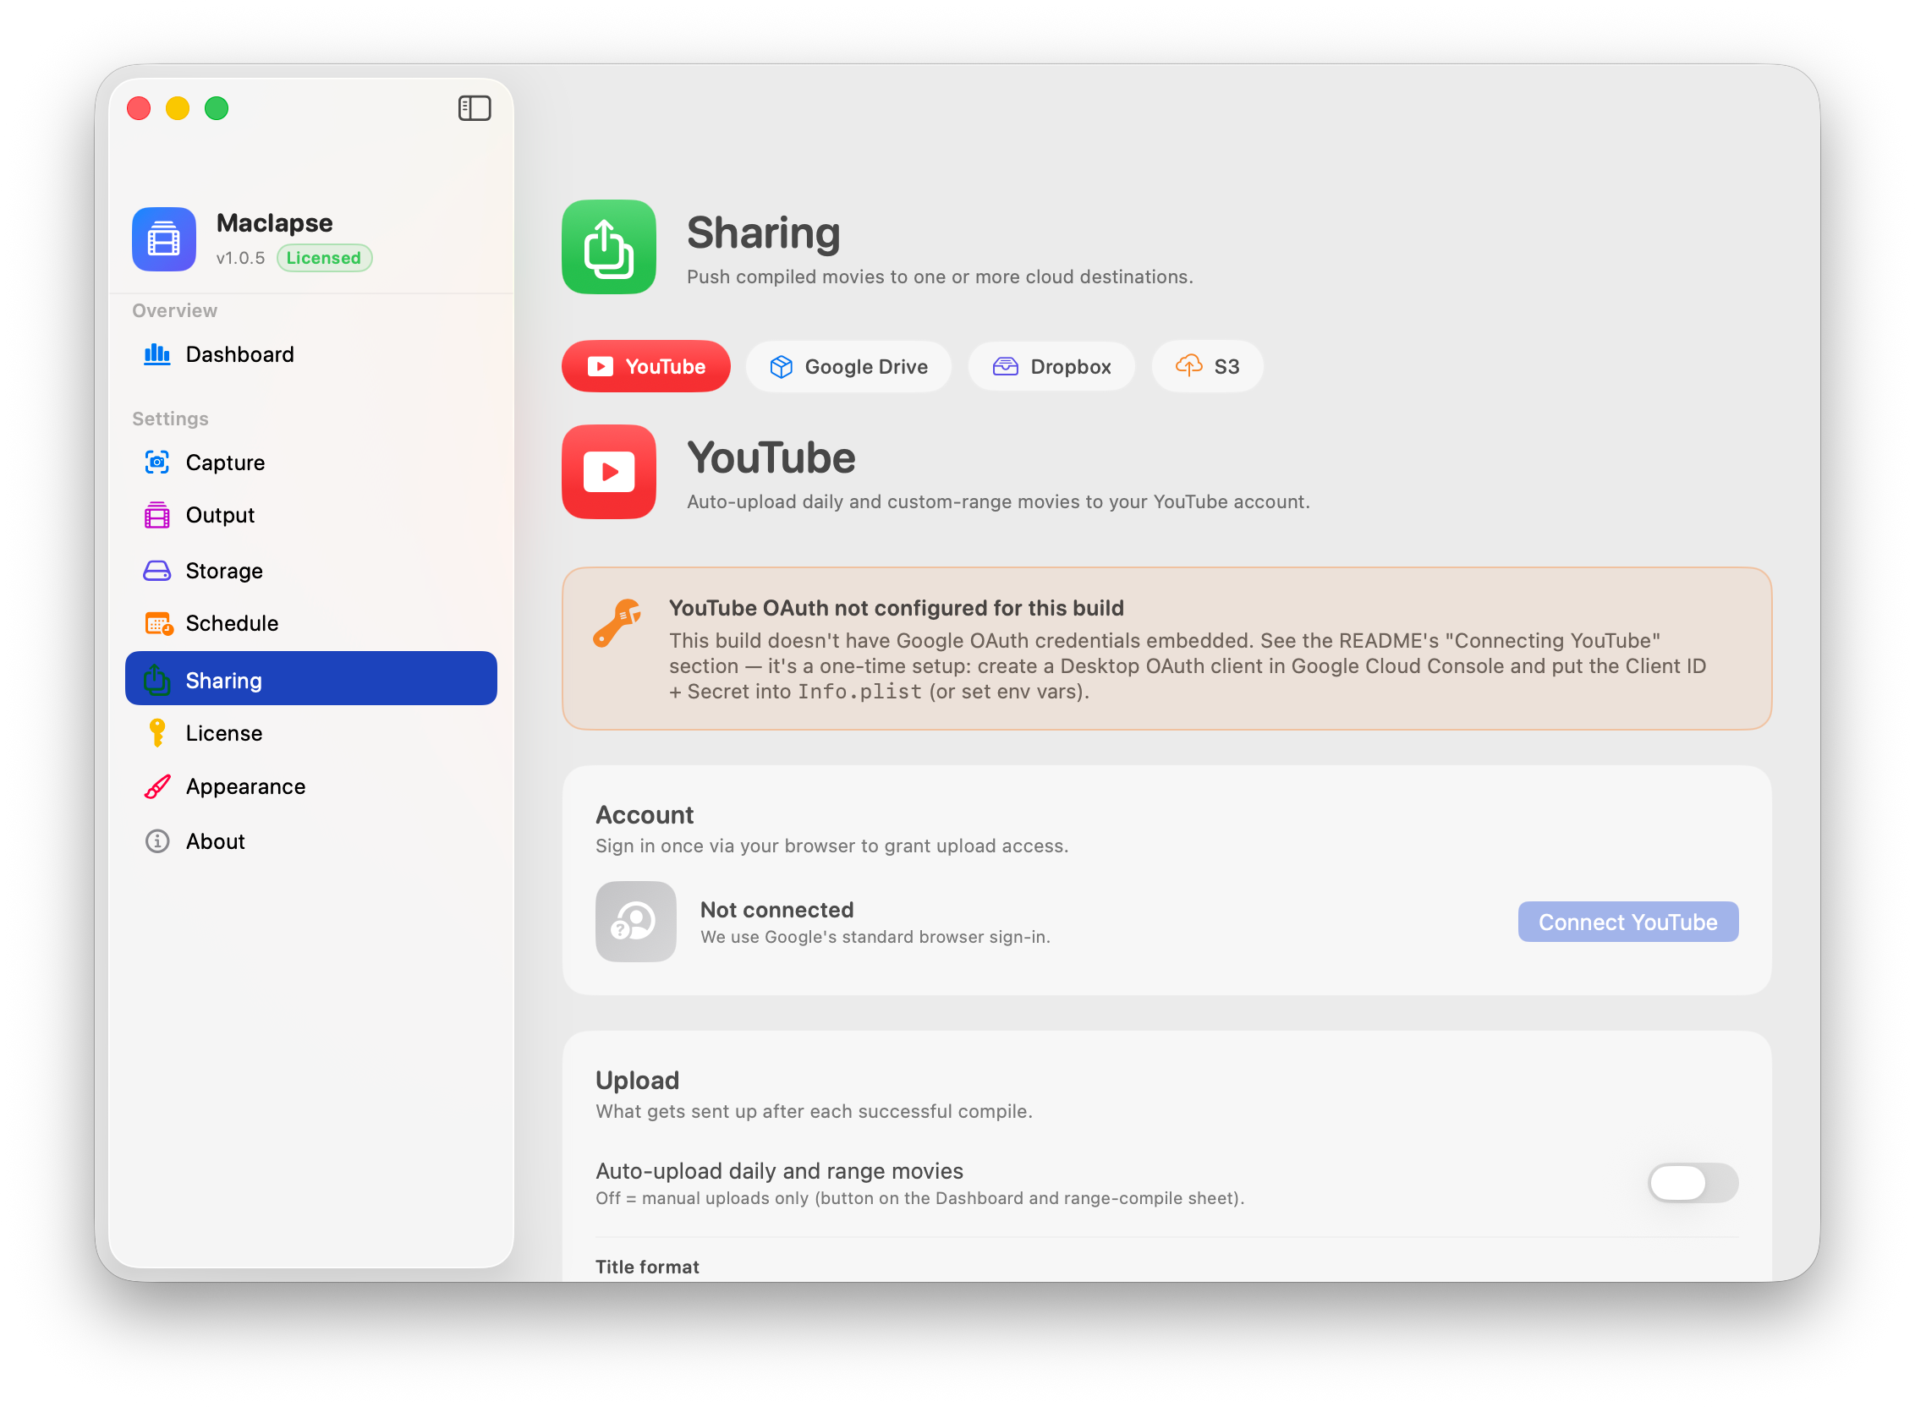
Task: Open Dashboard via its bar chart icon
Action: [156, 354]
